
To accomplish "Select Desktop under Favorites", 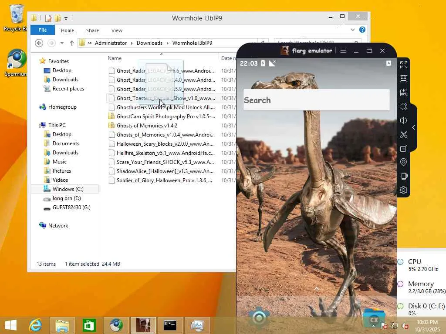I will coord(62,70).
